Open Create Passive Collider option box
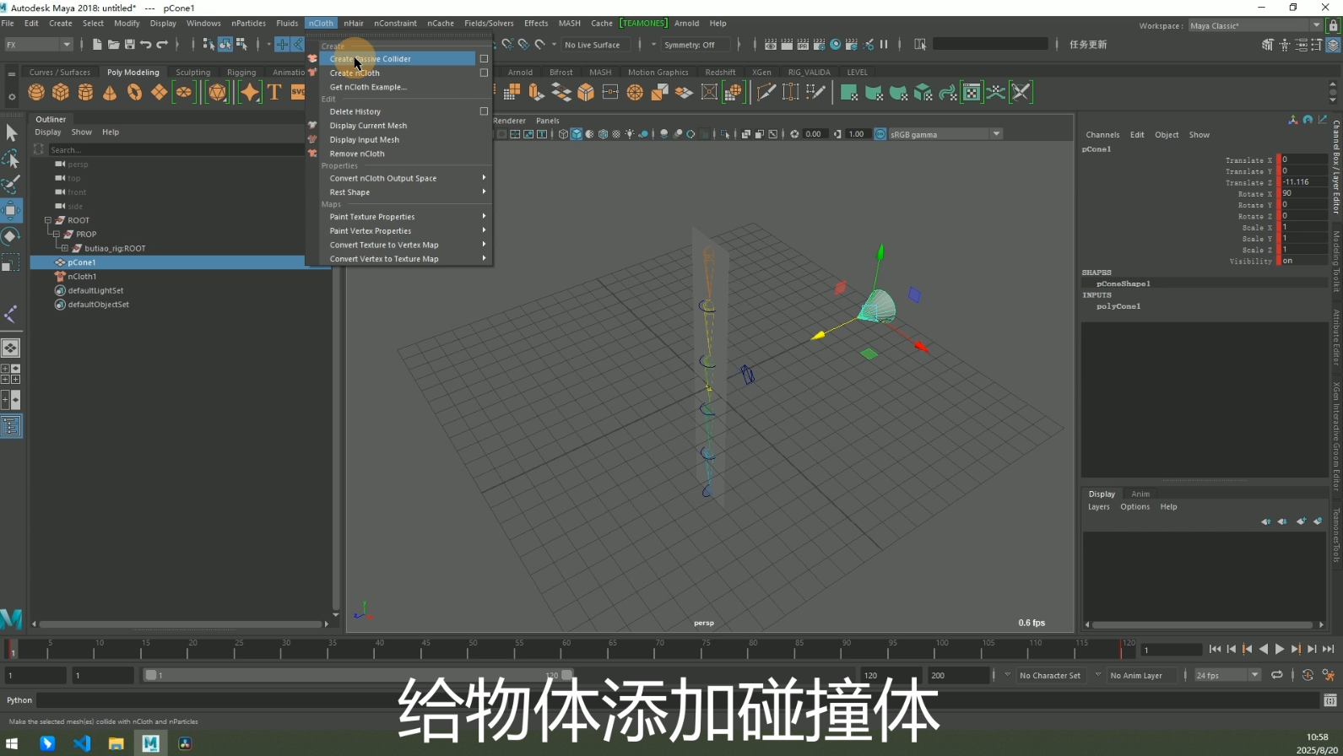Viewport: 1343px width, 756px height. pos(484,59)
